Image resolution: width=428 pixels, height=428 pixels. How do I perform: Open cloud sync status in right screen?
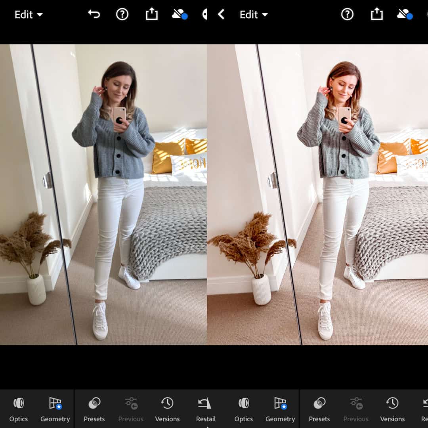pos(405,14)
